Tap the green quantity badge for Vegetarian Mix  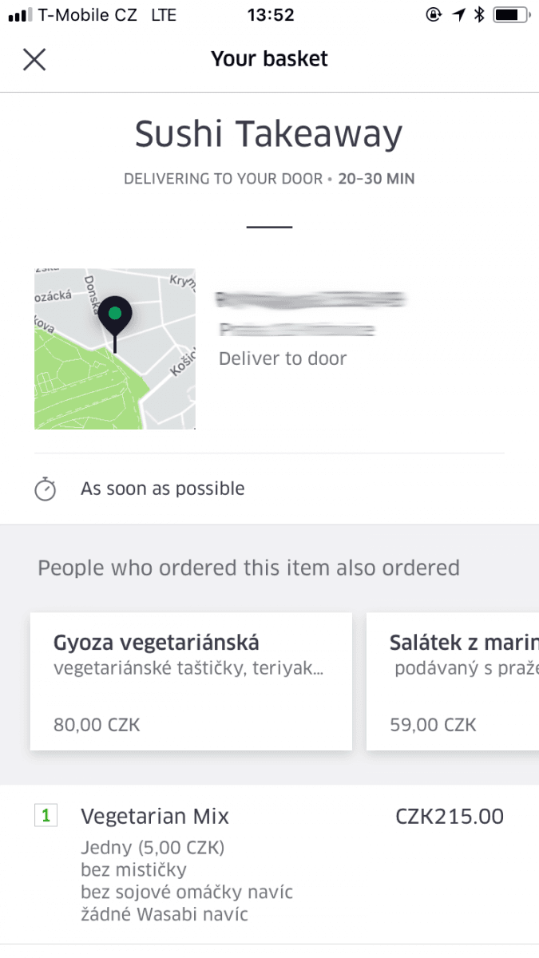point(46,816)
